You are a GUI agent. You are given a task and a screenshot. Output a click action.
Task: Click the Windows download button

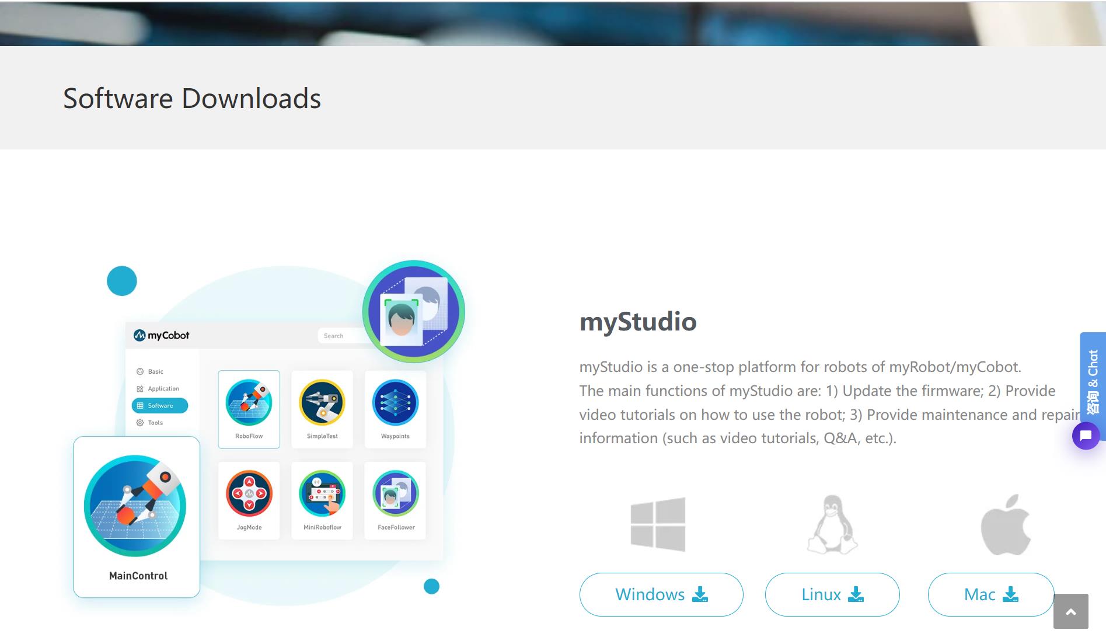coord(661,594)
